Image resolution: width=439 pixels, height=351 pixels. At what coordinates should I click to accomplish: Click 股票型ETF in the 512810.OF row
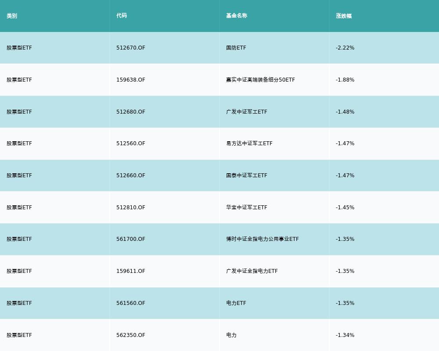coord(19,208)
